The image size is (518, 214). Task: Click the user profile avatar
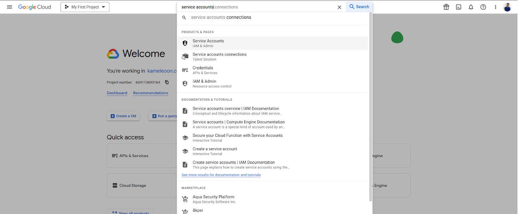coord(507,7)
